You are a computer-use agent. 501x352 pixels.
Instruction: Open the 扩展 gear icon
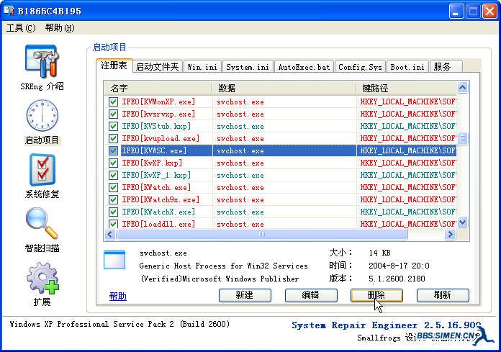(x=42, y=278)
